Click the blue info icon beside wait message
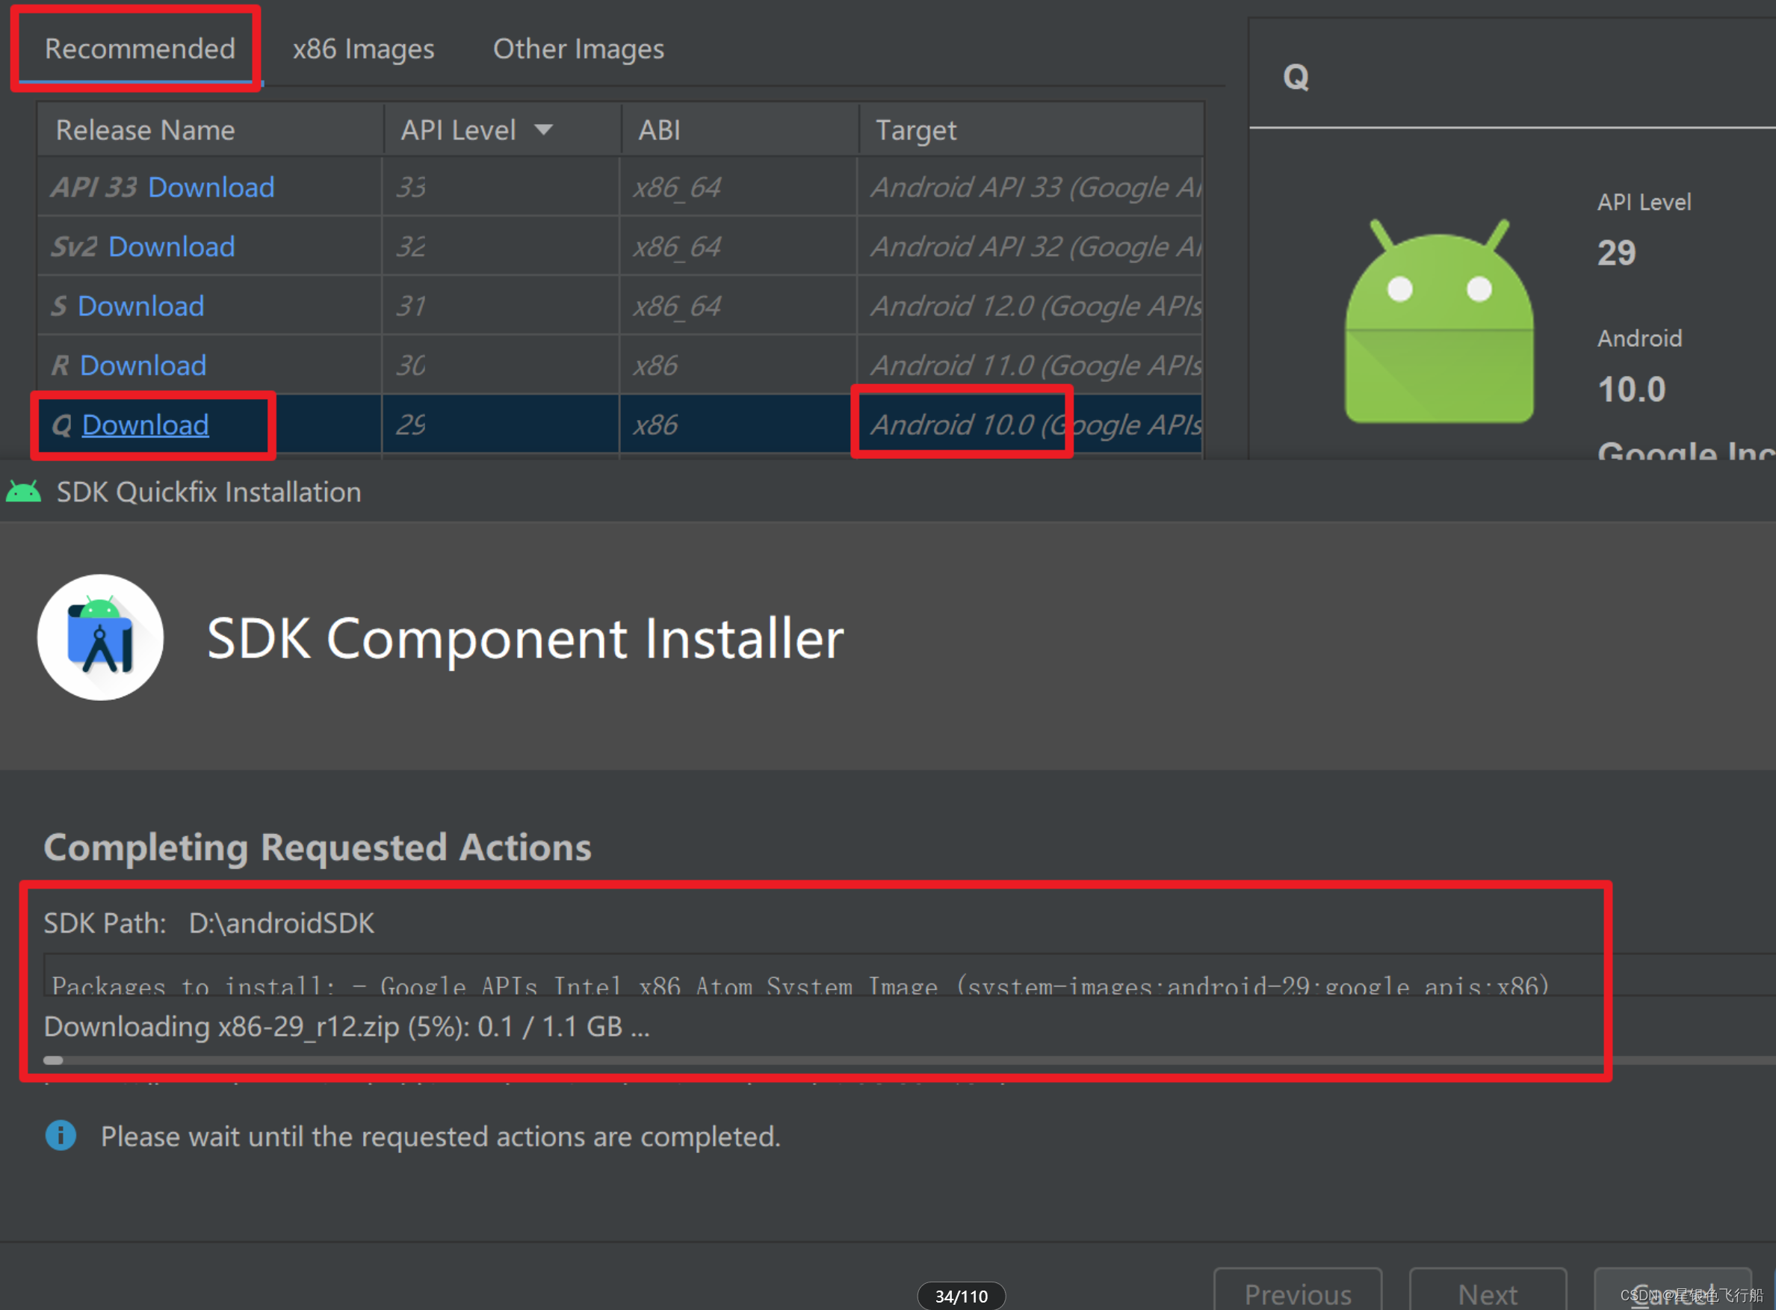 [61, 1136]
